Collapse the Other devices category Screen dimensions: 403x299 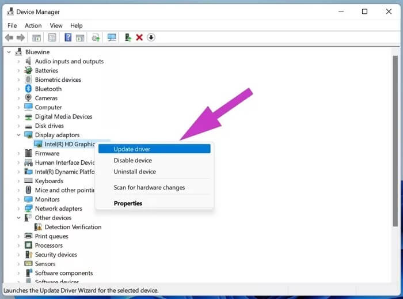coord(18,218)
